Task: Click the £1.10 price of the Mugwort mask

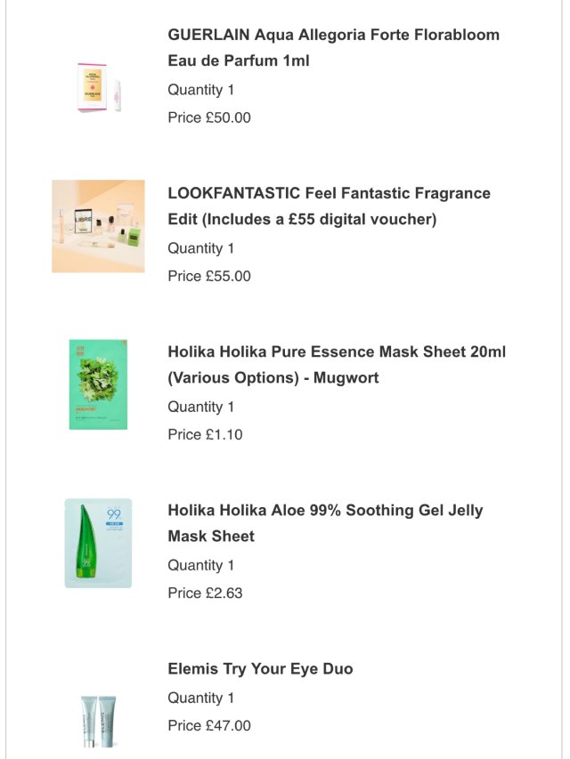Action: 205,434
